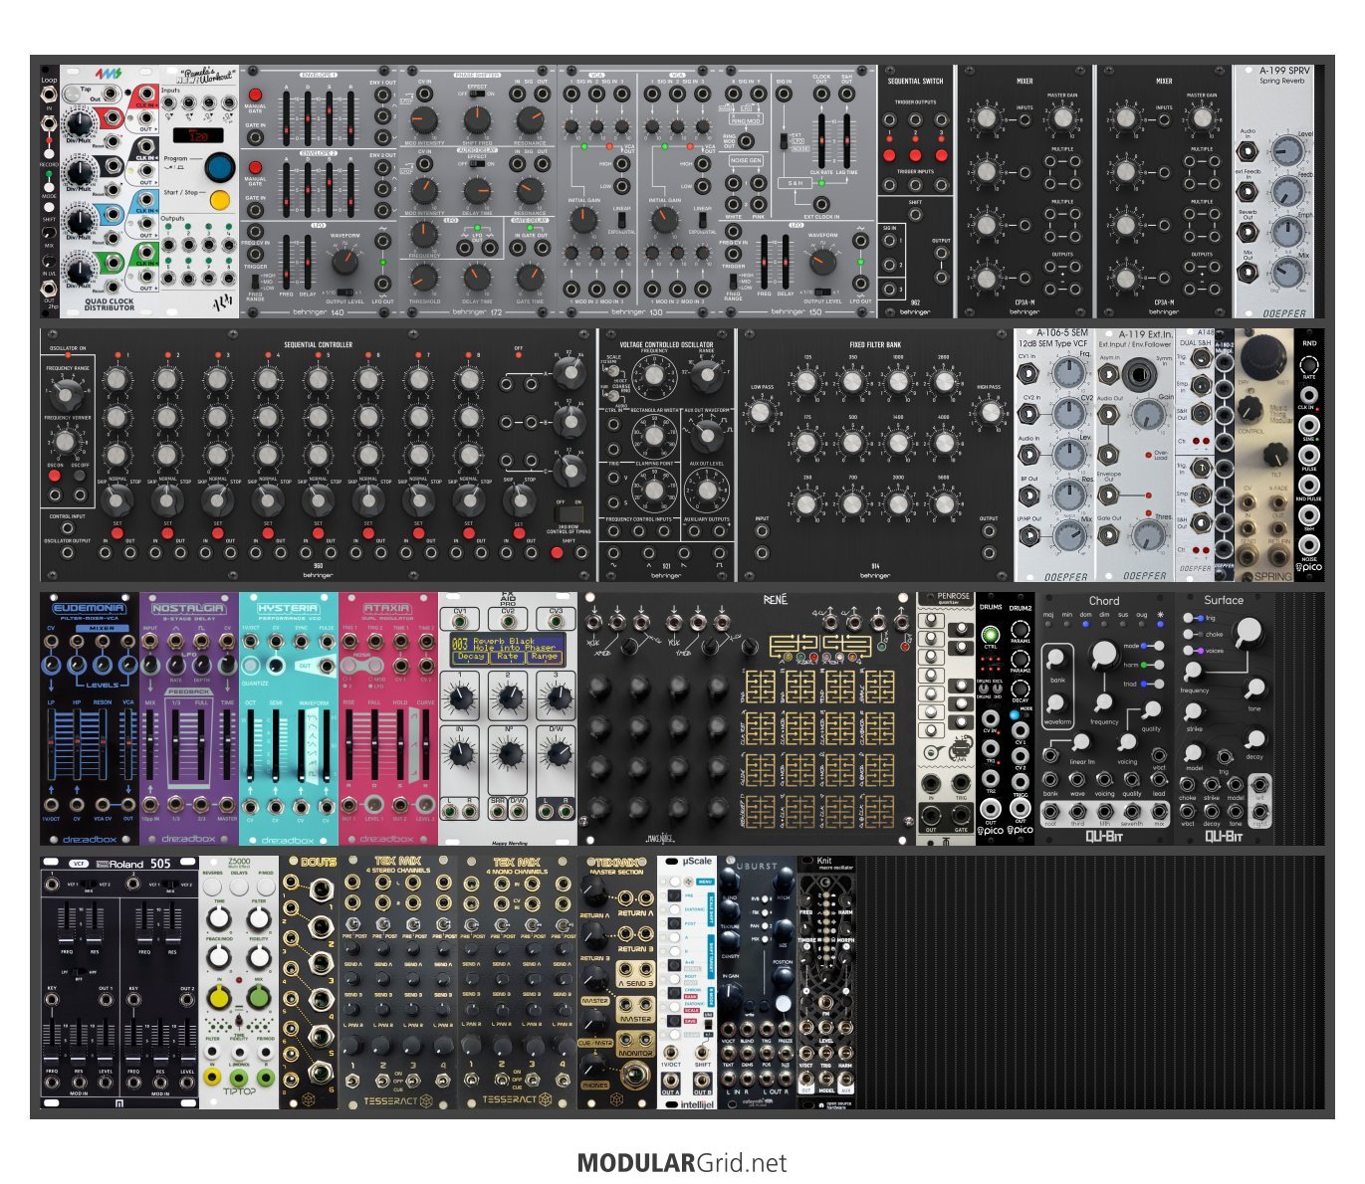The height and width of the screenshot is (1184, 1365).
Task: Click the green CTRL knob on Pico Drums
Action: pyautogui.click(x=990, y=635)
